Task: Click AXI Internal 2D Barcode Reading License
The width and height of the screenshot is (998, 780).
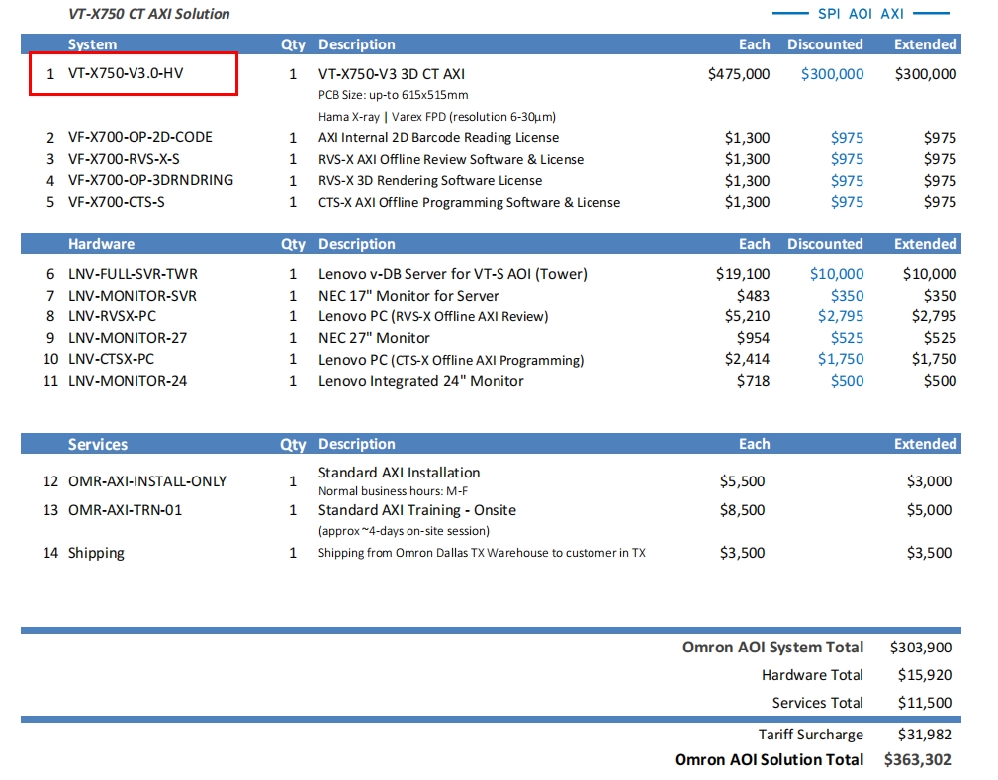Action: tap(438, 138)
